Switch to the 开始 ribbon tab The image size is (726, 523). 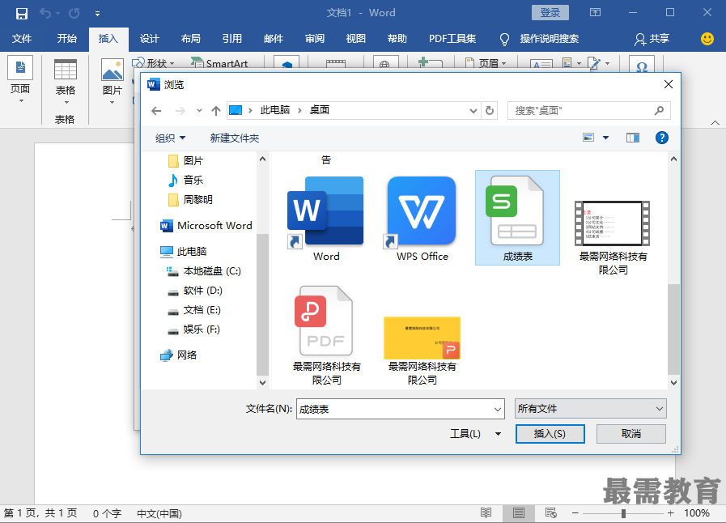click(x=66, y=38)
